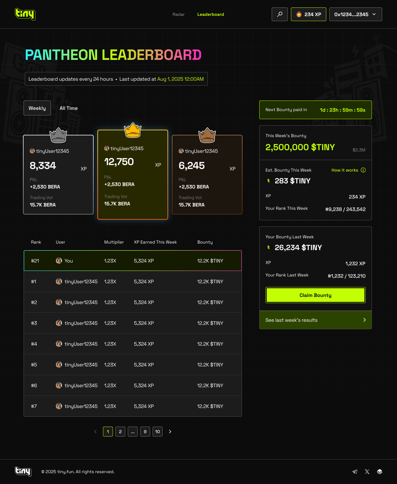Switch to the All Time tab
397x484 pixels.
(69, 108)
